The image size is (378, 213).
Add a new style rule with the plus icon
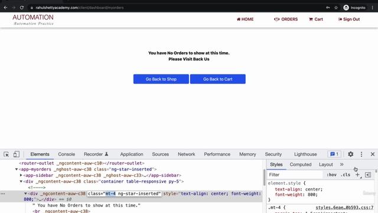(357, 175)
